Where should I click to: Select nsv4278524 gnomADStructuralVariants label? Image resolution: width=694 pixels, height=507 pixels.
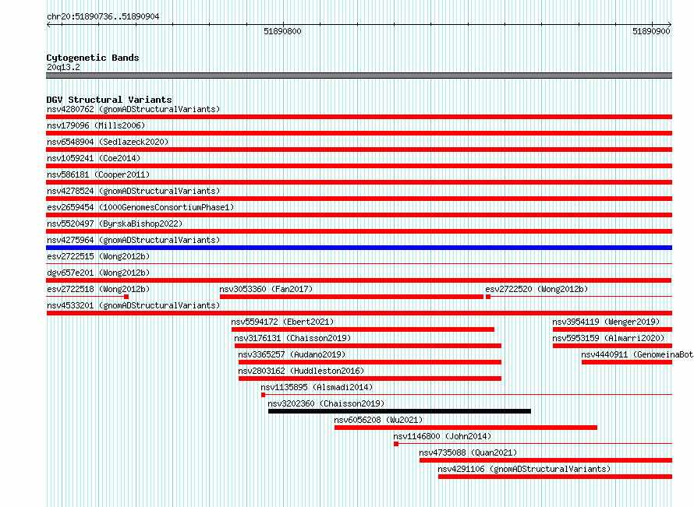click(x=133, y=191)
